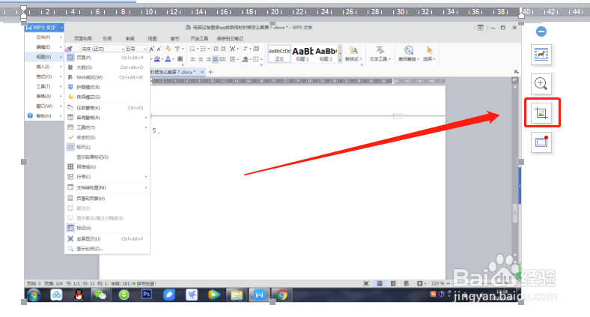Click the increase indent icon
The image size is (590, 317).
[x=223, y=49]
